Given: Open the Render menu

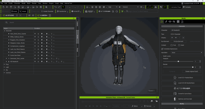Looking at the screenshot, I should click(34, 3).
